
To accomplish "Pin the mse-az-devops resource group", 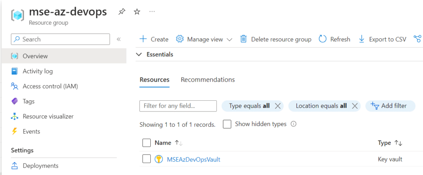I will pos(122,12).
